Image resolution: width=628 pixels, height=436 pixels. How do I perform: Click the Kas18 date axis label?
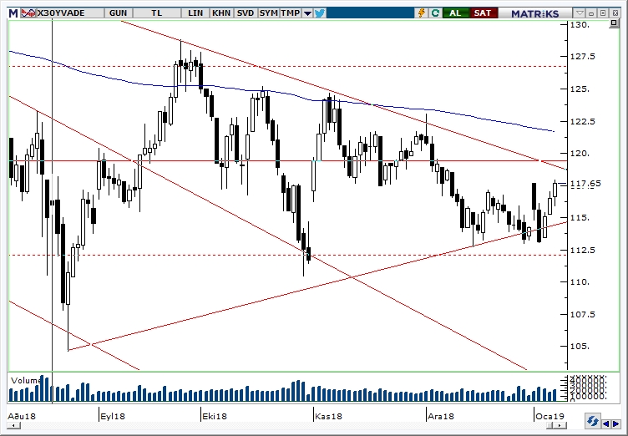[x=328, y=416]
